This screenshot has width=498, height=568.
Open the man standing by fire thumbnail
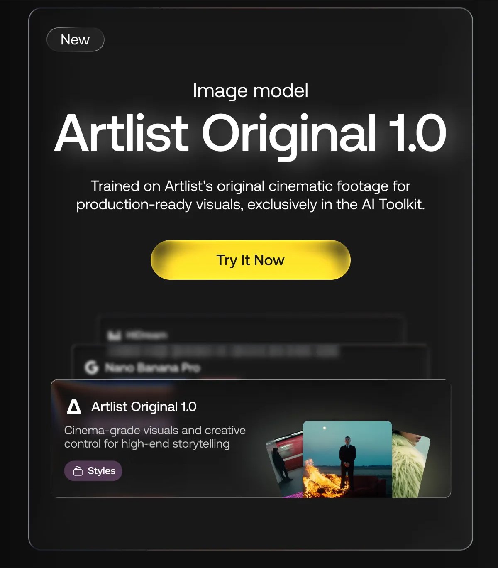click(x=347, y=459)
